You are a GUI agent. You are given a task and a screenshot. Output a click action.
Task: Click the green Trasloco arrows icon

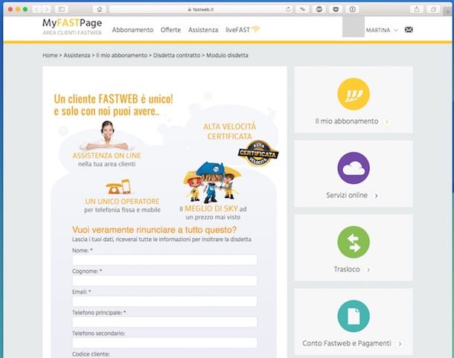354,242
